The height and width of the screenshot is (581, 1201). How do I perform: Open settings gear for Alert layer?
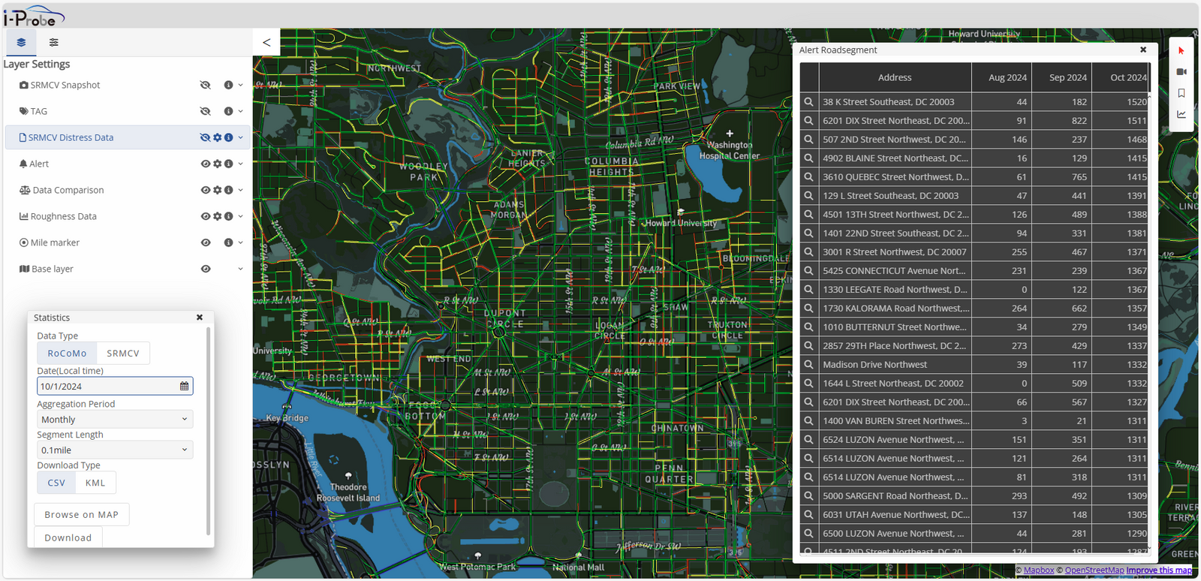217,164
